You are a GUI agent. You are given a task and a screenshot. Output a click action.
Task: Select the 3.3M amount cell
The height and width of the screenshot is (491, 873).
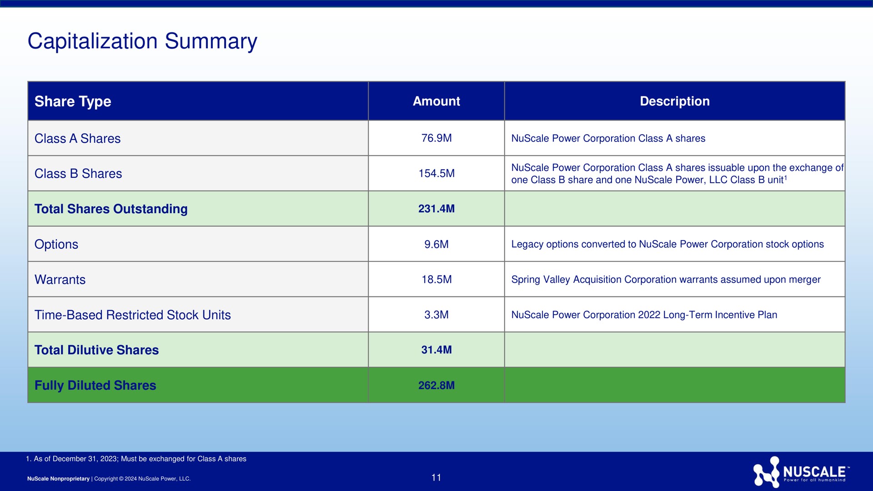coord(436,315)
